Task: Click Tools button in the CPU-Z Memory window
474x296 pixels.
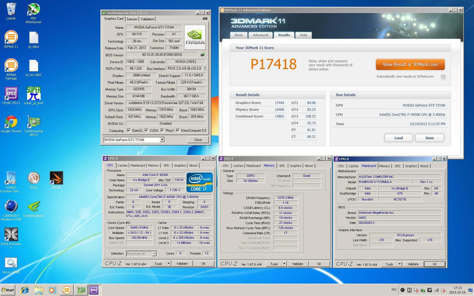Action: pyautogui.click(x=274, y=264)
